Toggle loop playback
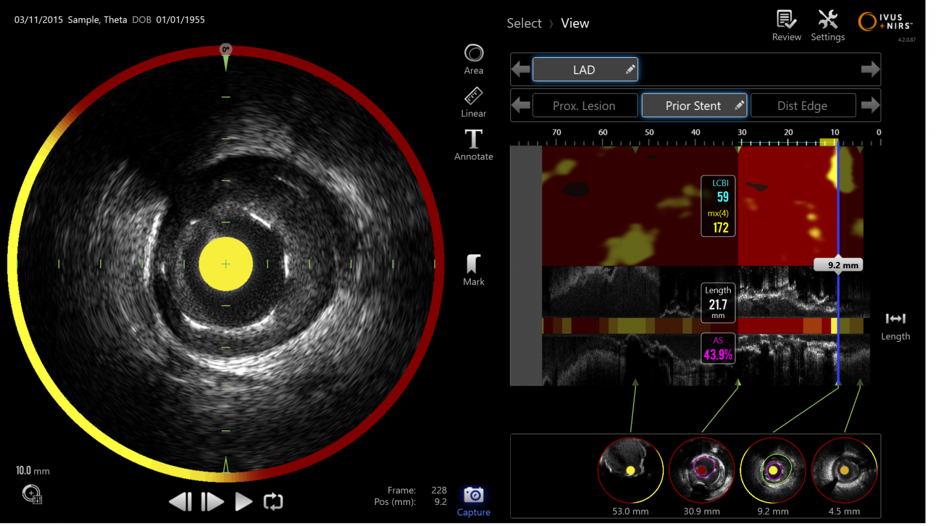This screenshot has height=526, width=936. 273,501
